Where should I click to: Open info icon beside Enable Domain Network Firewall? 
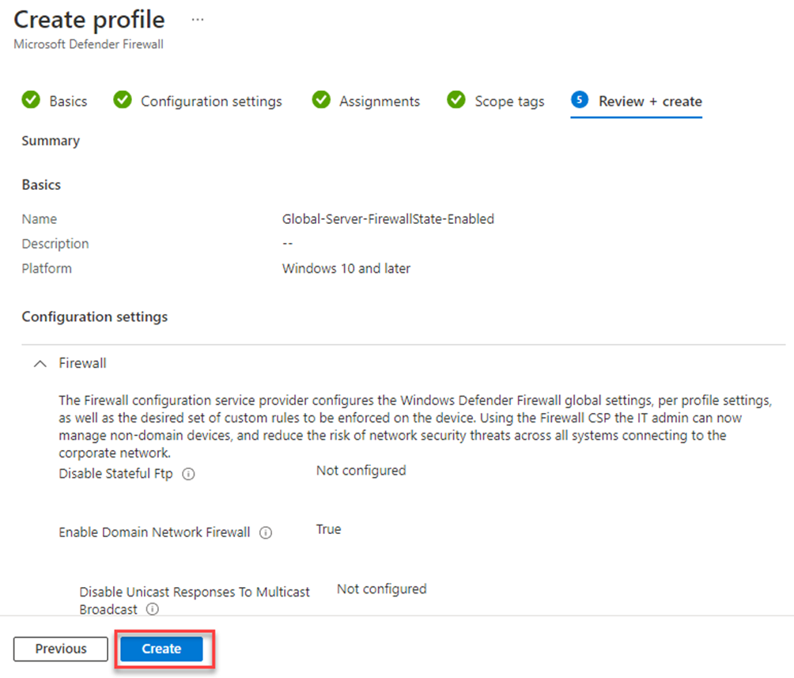266,532
